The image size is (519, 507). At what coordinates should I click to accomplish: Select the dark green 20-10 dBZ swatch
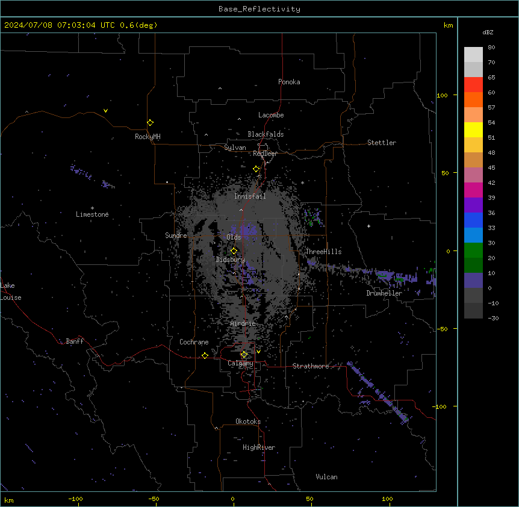473,266
